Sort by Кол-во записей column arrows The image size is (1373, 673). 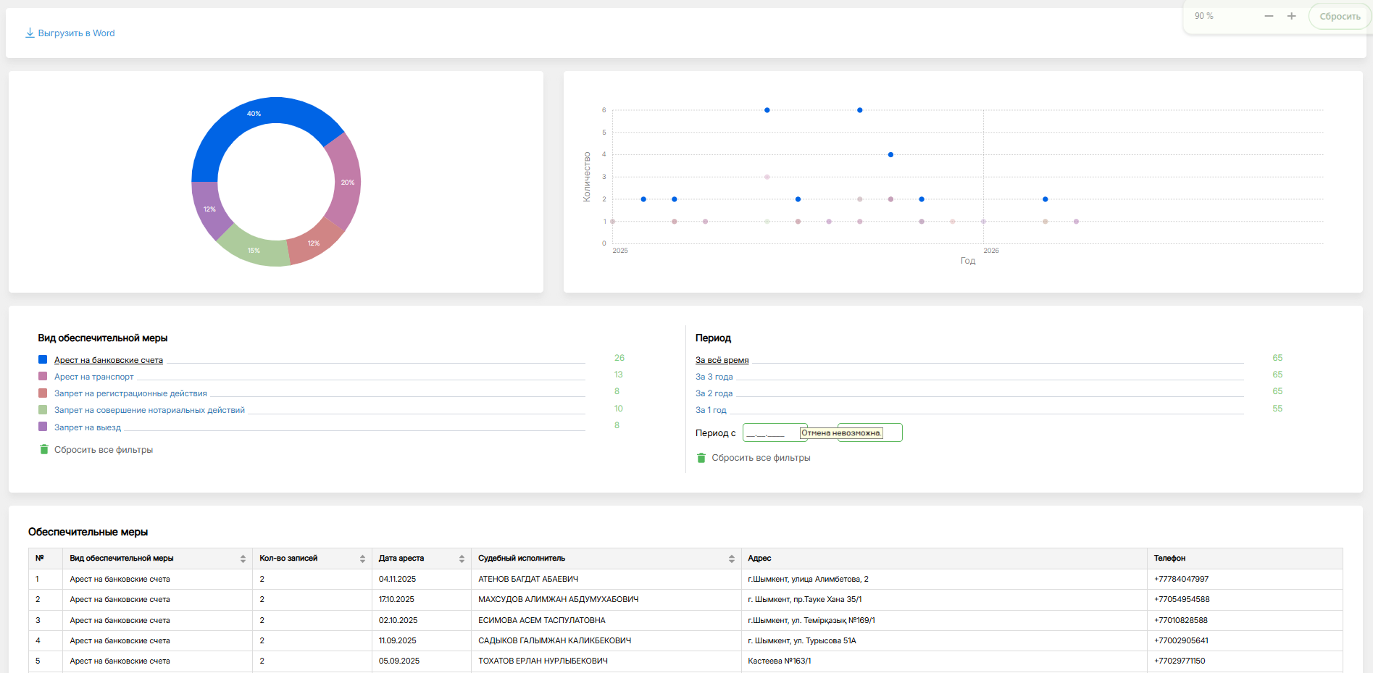tap(362, 559)
